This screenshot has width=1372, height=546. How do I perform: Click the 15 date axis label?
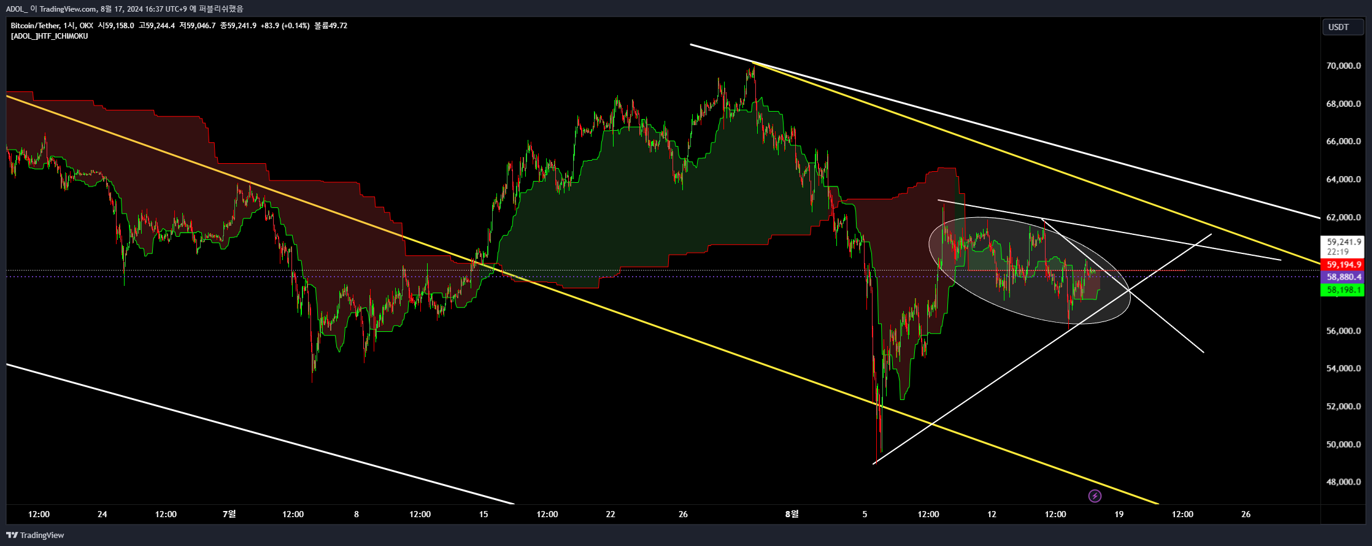(x=484, y=514)
